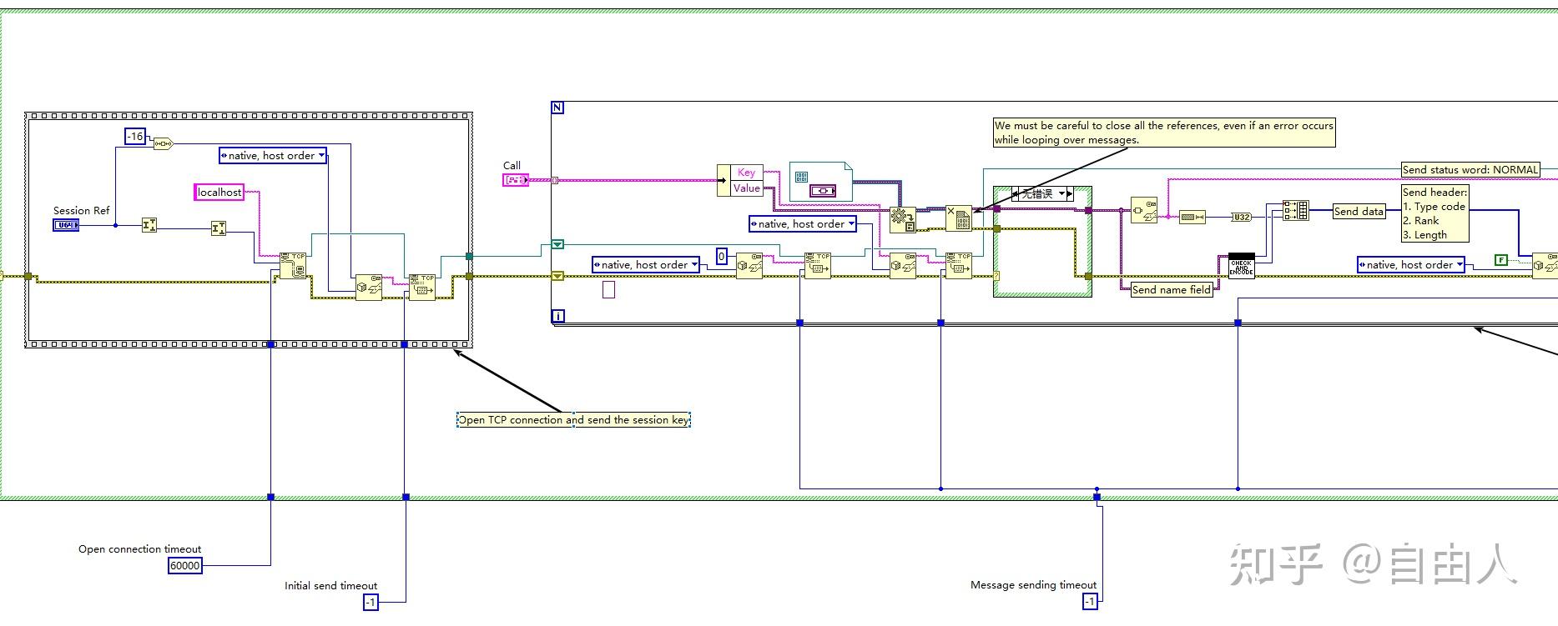The image size is (1558, 626).
Task: Select the Call array terminal
Action: (515, 180)
